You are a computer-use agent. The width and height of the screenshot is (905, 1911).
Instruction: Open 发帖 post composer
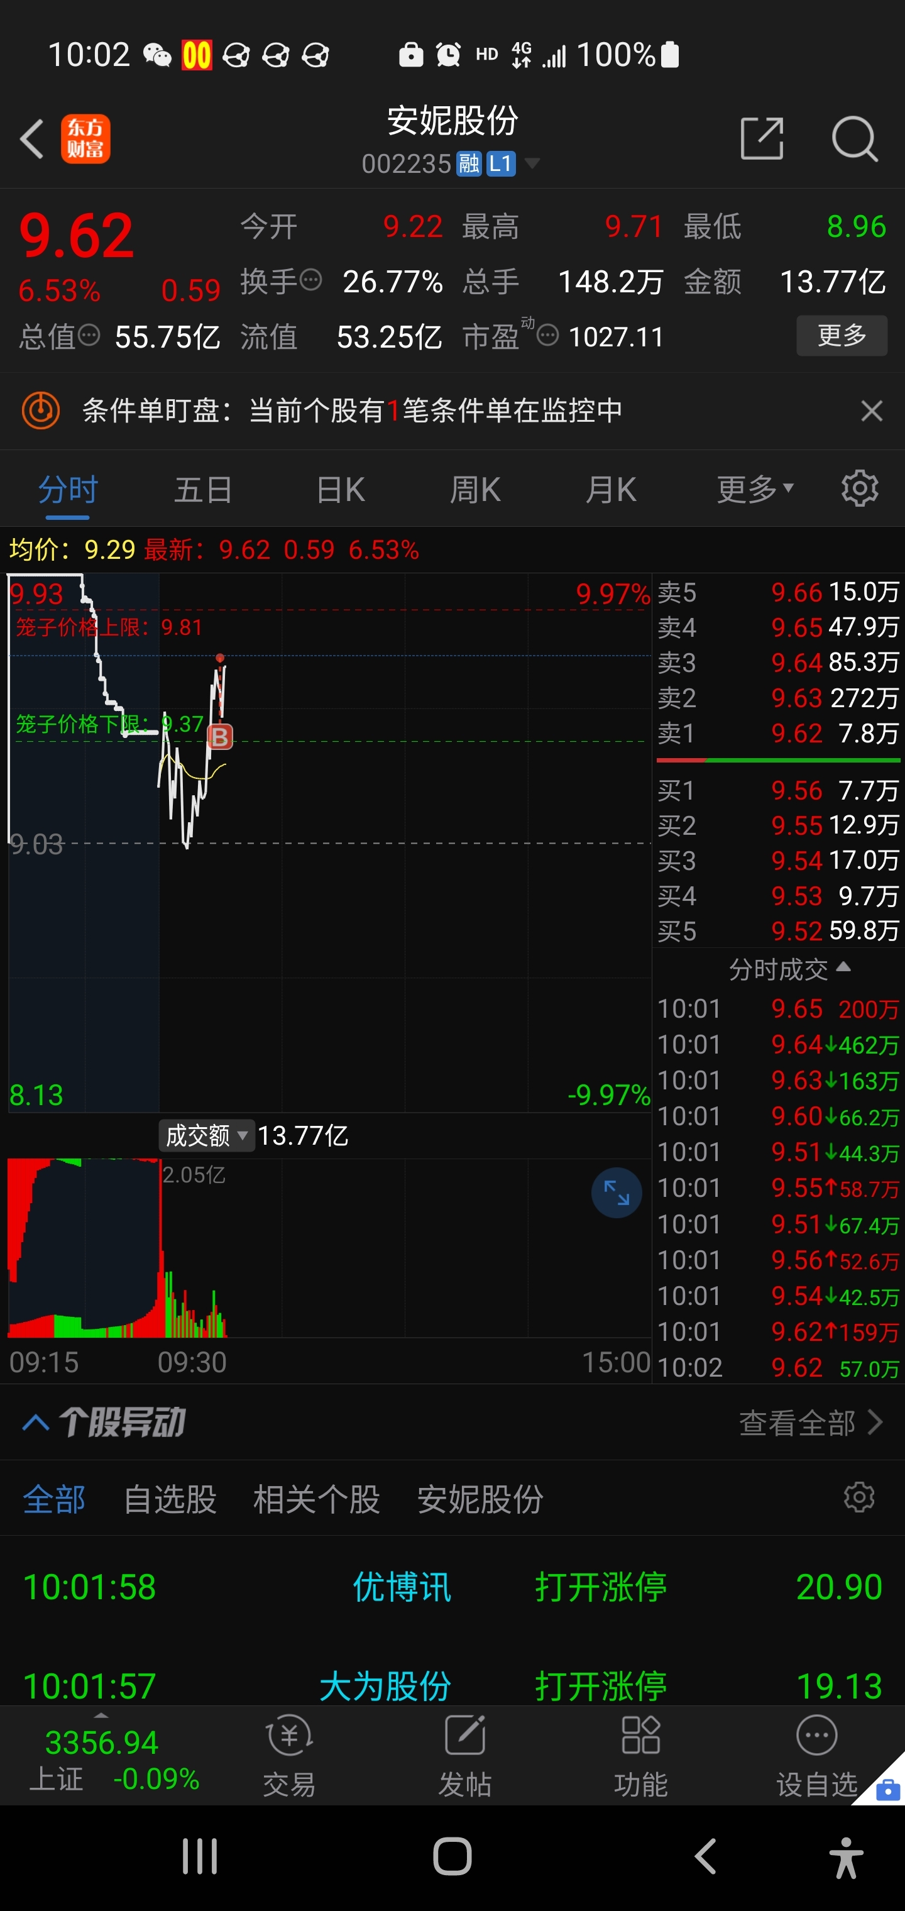(x=465, y=1757)
